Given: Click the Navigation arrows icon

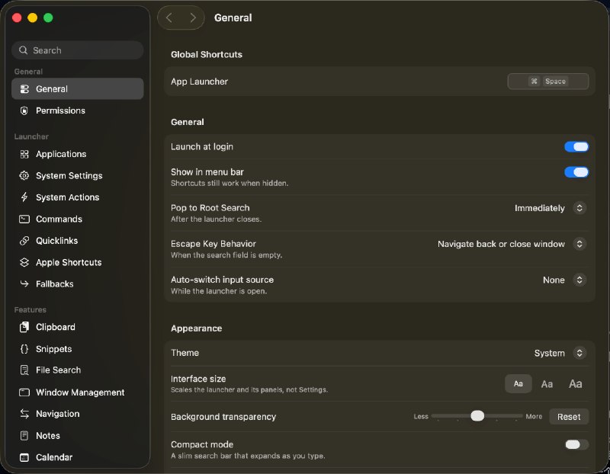Looking at the screenshot, I should (x=24, y=414).
